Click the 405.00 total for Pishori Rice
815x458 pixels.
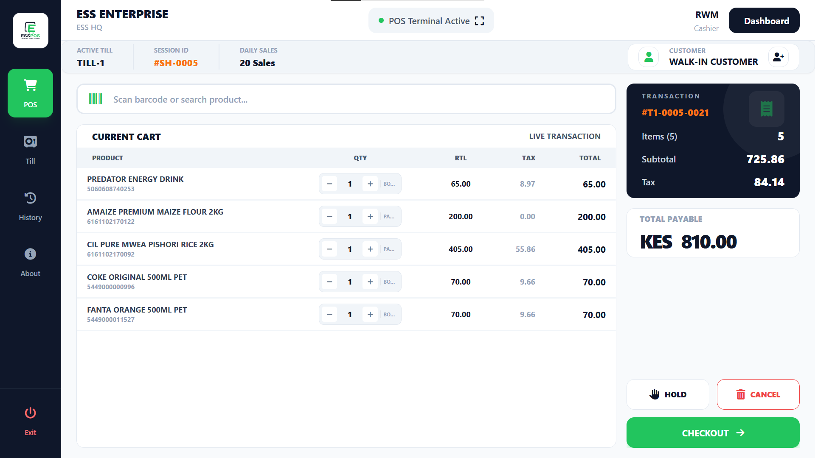coord(592,249)
